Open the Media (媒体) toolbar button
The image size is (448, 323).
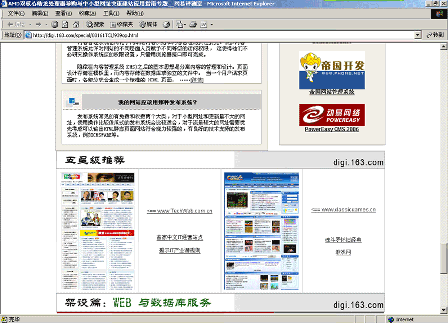[148, 24]
